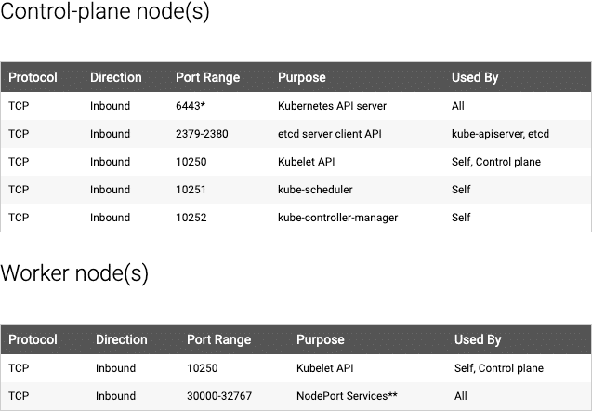Click the kube-apiserver, etcd cell
This screenshot has height=411, width=592.
pos(500,134)
